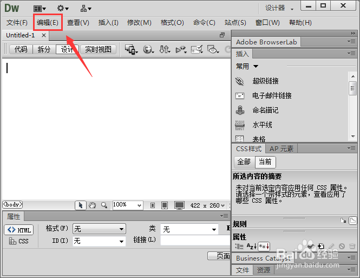This screenshot has height=278, width=360.
Task: Set tablet size window icon
Action: coord(165,205)
